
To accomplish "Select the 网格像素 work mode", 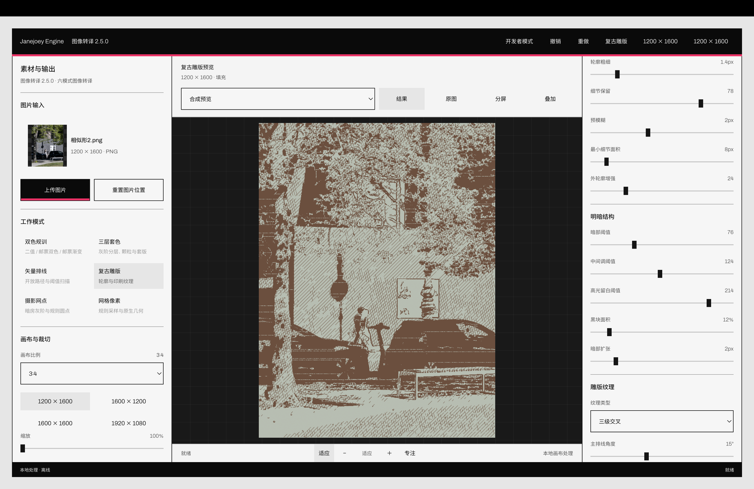I will pos(129,306).
